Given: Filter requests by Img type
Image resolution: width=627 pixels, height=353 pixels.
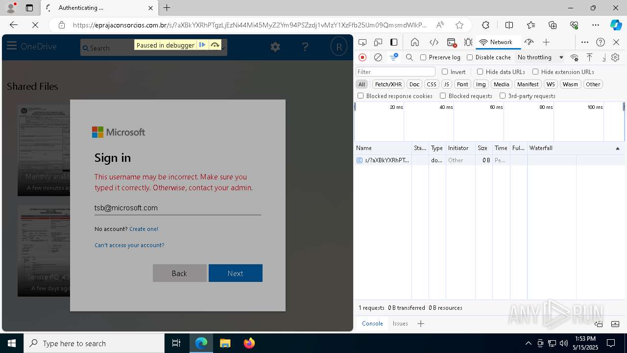Looking at the screenshot, I should [x=481, y=84].
